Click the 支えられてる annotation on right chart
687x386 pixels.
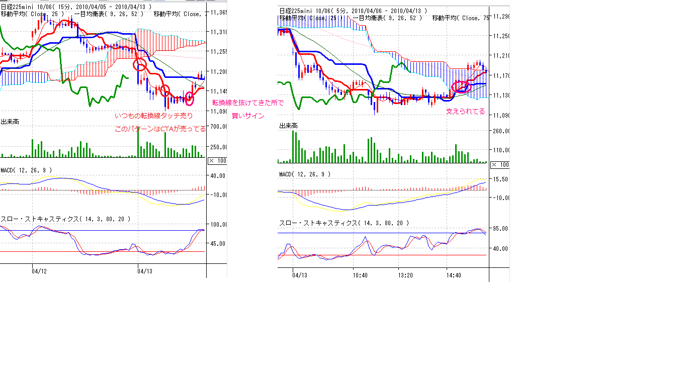pyautogui.click(x=466, y=112)
